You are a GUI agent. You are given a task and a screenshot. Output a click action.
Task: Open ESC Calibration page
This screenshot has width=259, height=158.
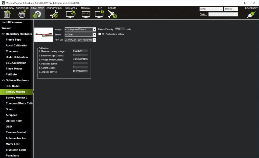point(16,63)
